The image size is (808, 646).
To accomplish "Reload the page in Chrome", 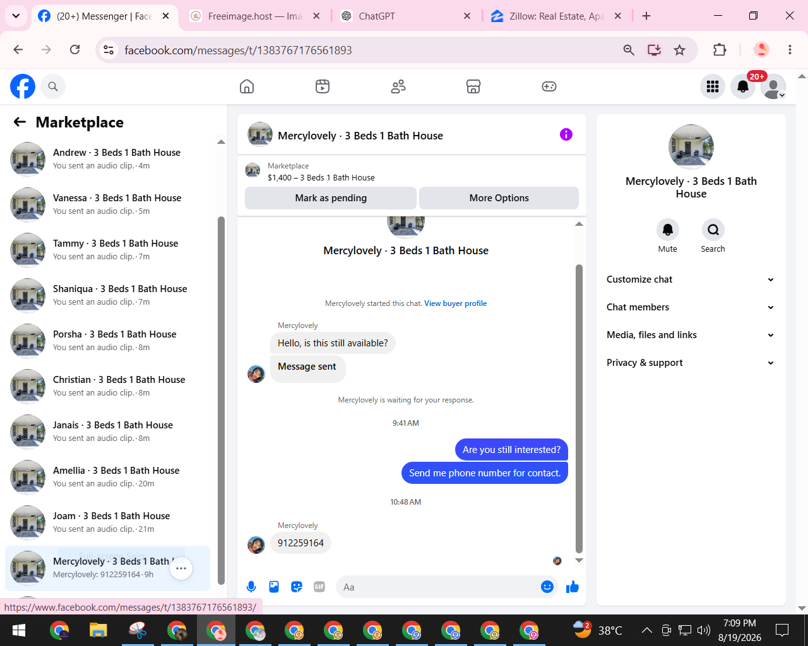I will pos(74,50).
